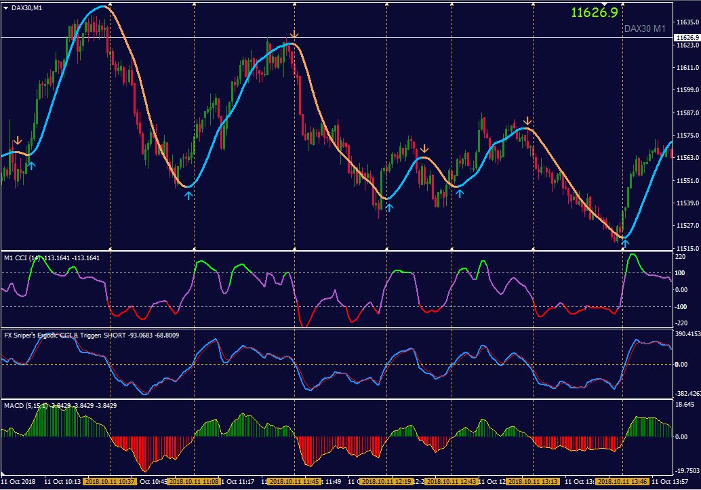Click the blue buy arrow at the 13:46 low
The height and width of the screenshot is (490, 701).
[626, 243]
